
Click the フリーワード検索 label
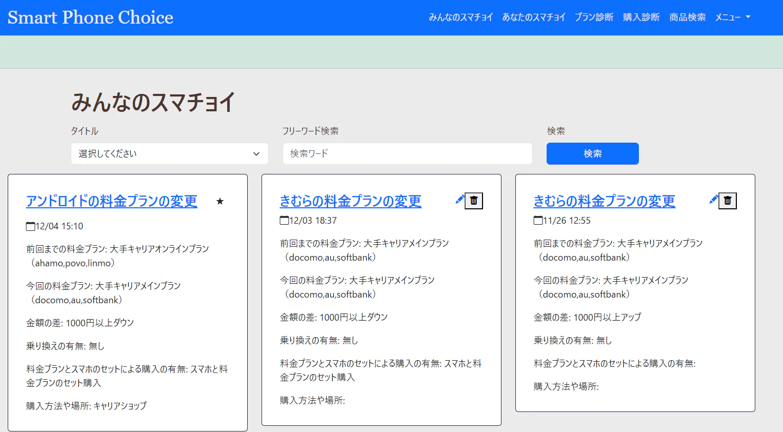310,131
